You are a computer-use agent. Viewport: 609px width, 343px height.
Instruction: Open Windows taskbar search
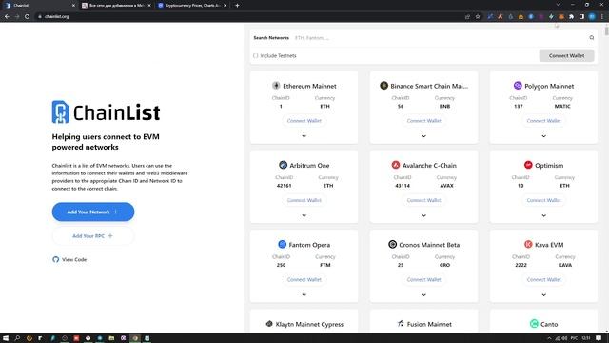tap(17, 338)
